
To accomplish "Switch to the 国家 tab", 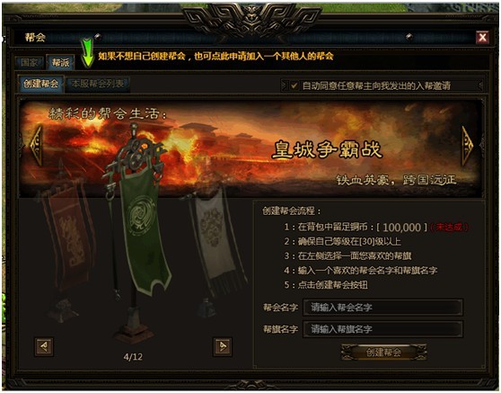I will click(x=29, y=62).
